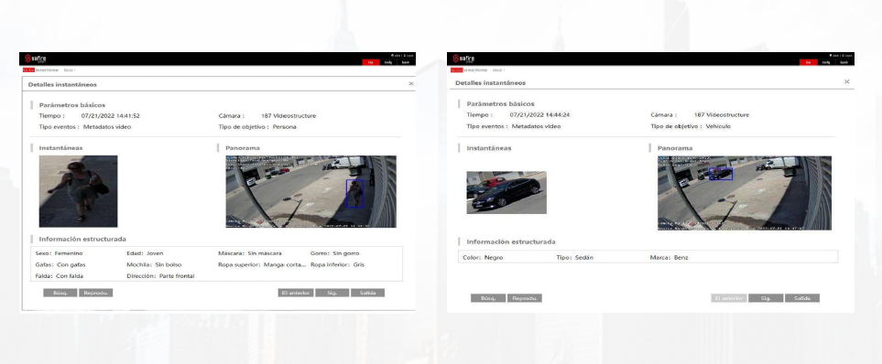Open the Config tab in the Persona window

click(x=387, y=62)
